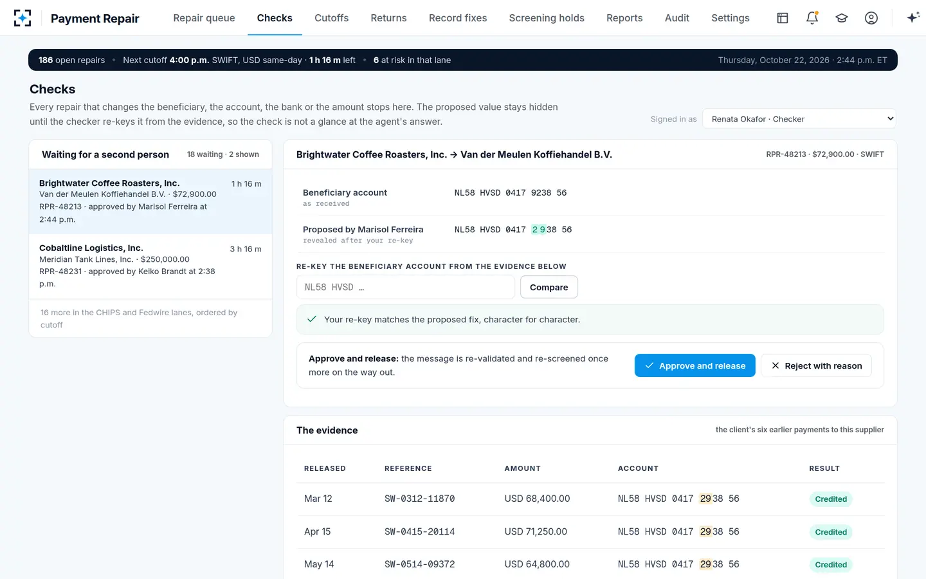The width and height of the screenshot is (926, 579).
Task: Click account cell in the Apr 15 row
Action: (x=678, y=531)
